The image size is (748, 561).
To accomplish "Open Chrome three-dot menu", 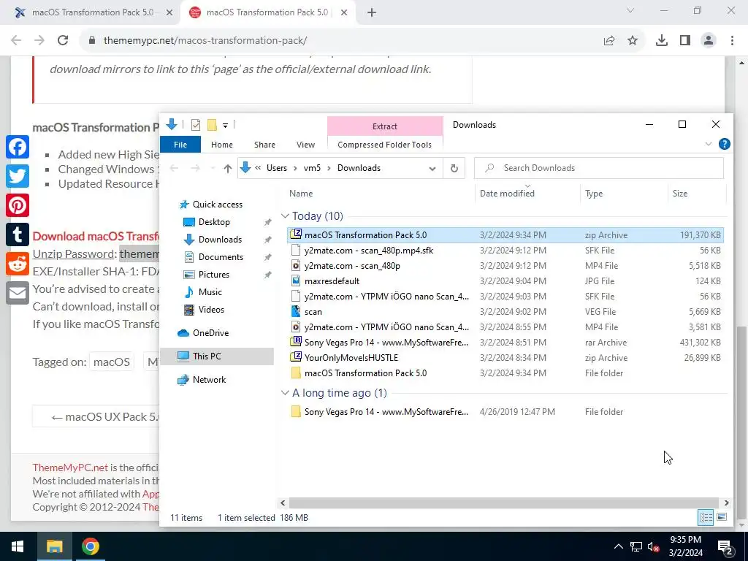I will [732, 41].
